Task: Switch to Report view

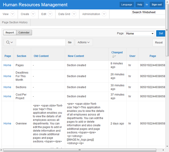Action: (x=10, y=33)
